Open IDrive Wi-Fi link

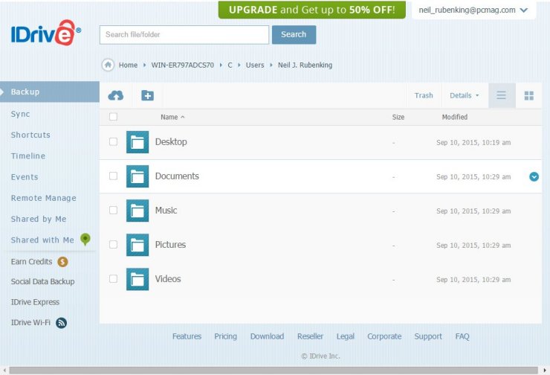(31, 322)
